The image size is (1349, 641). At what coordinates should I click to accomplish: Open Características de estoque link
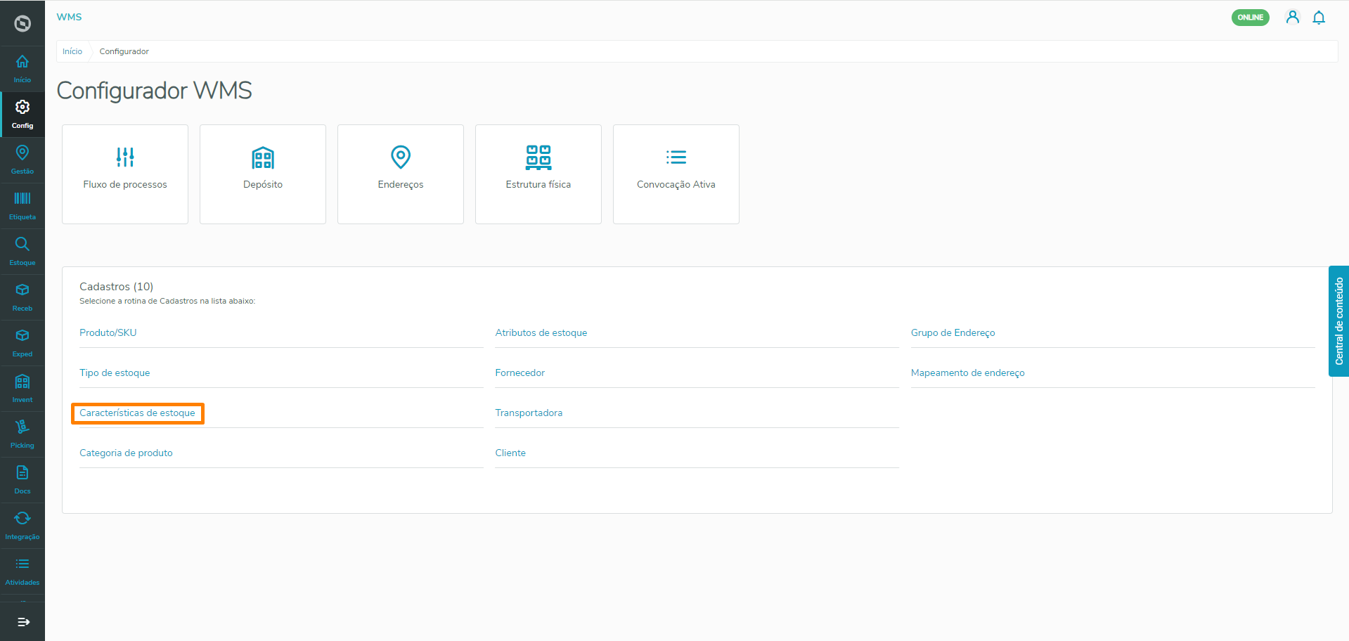tap(137, 413)
